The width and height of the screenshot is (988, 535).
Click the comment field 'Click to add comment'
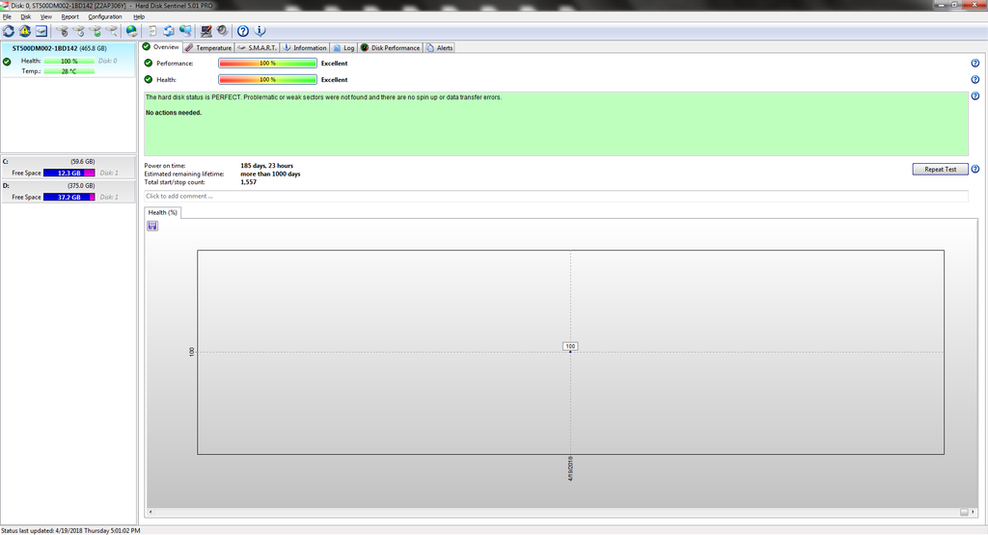pos(556,197)
